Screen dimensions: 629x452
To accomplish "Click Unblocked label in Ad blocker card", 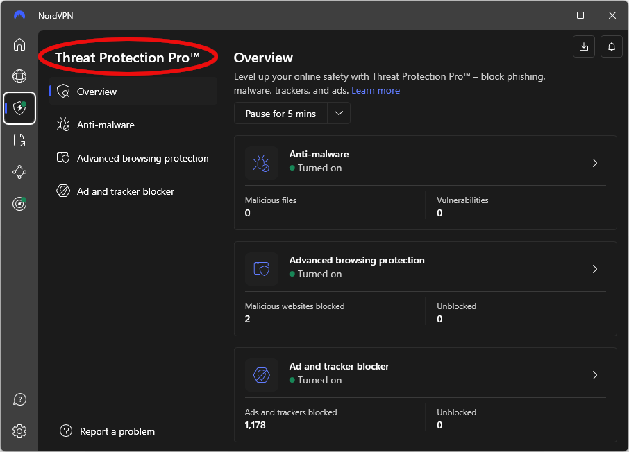I will pyautogui.click(x=457, y=412).
